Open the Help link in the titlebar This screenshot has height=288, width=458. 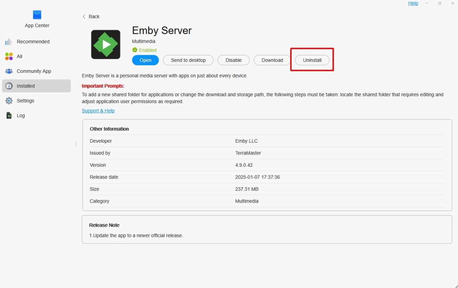[413, 3]
